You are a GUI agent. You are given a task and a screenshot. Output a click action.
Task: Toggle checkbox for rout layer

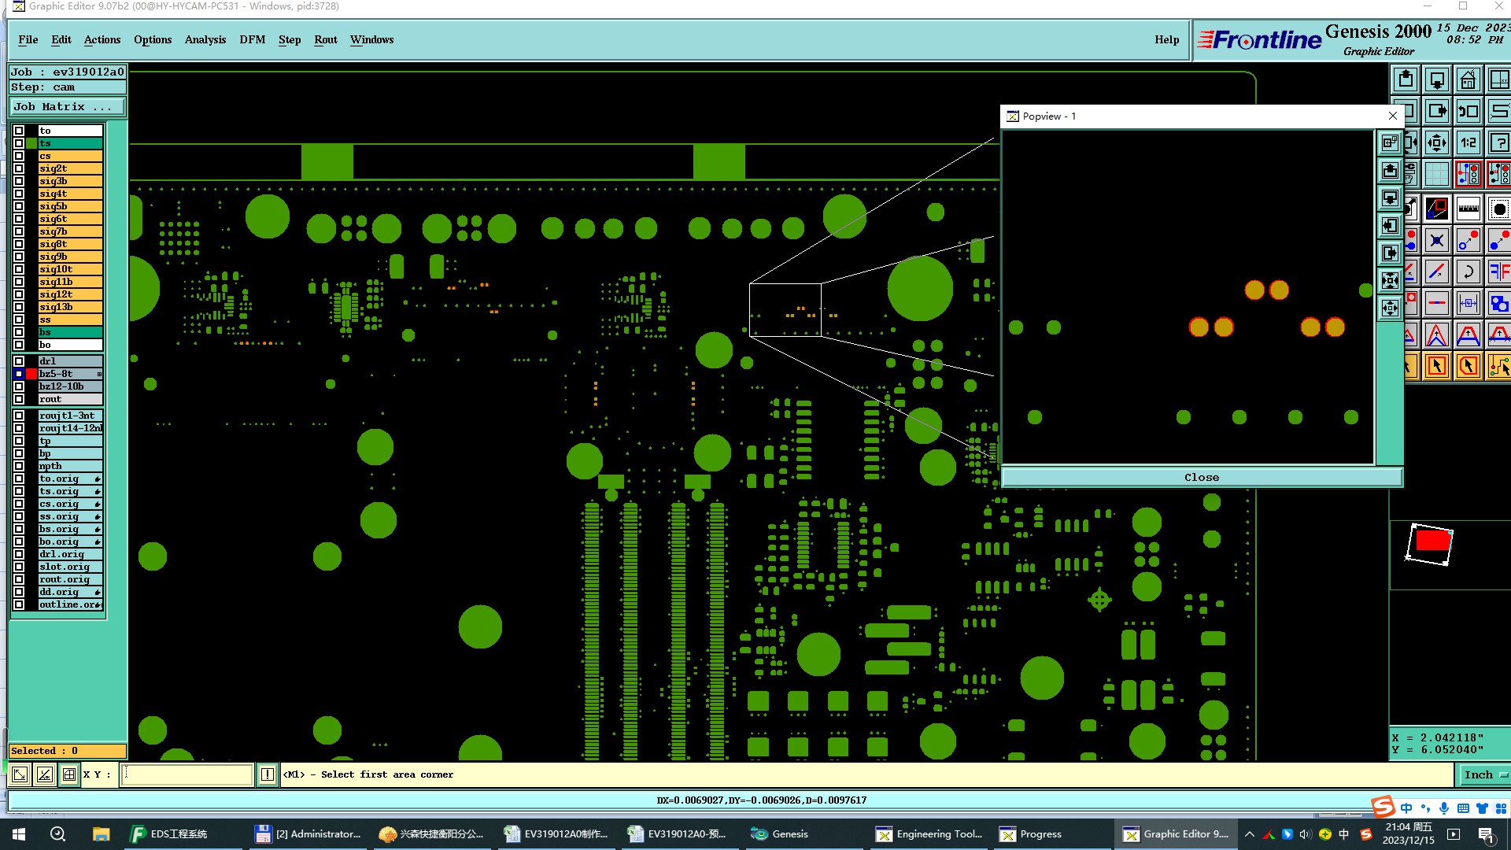point(19,399)
